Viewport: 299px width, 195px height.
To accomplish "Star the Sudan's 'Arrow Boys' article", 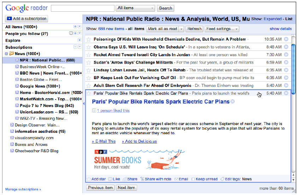I will (x=88, y=63).
